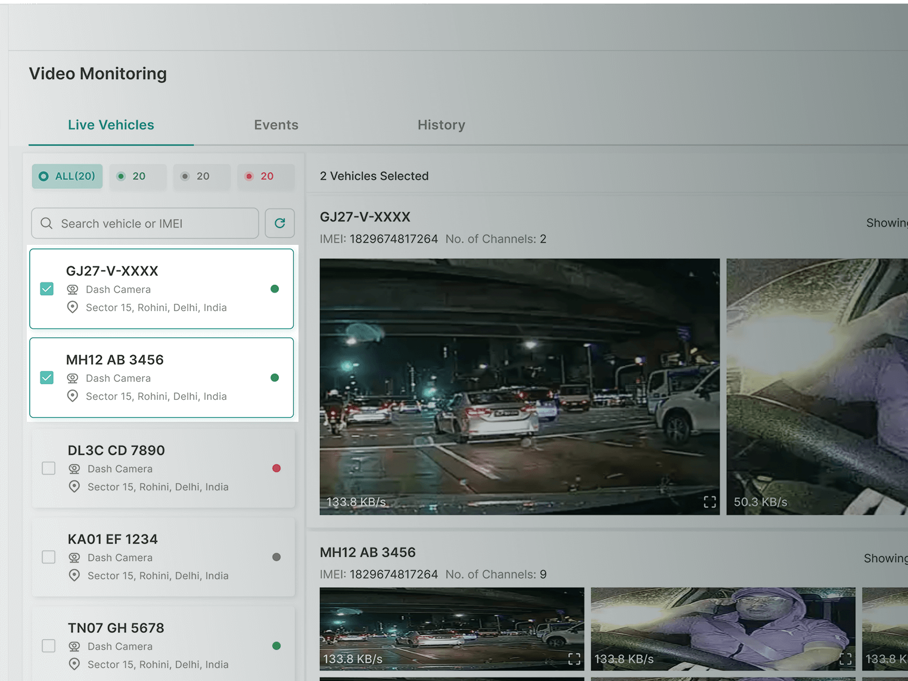Click the location pin on MH12 AB 3456
Viewport: 908px width, 681px height.
(73, 396)
